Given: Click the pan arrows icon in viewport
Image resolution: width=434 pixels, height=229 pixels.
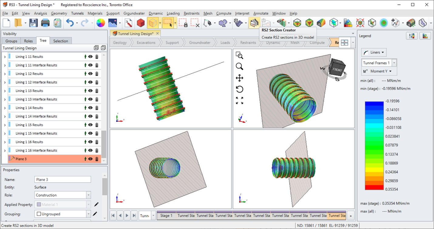Looking at the screenshot, I should pos(239,78).
